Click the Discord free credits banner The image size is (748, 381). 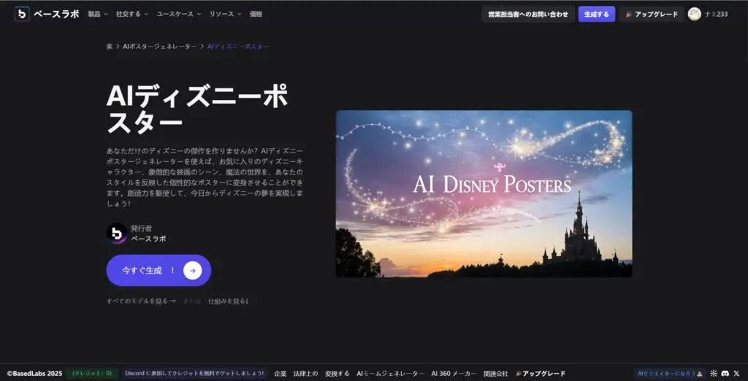click(194, 374)
